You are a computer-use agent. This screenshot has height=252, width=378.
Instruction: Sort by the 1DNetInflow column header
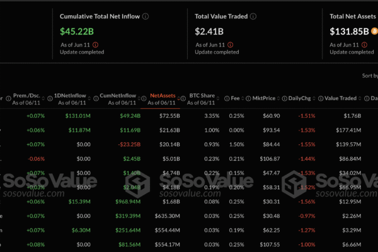(74, 99)
